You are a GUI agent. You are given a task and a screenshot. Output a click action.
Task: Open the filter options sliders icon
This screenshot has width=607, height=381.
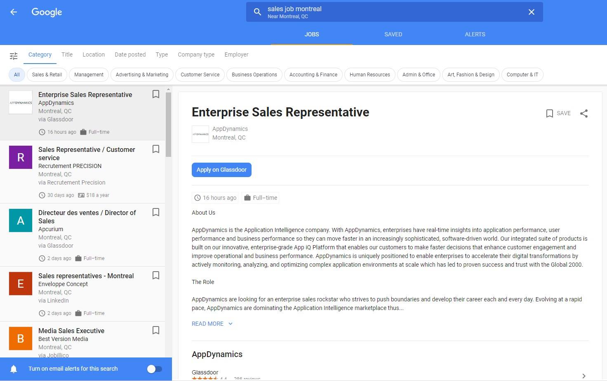pos(14,56)
